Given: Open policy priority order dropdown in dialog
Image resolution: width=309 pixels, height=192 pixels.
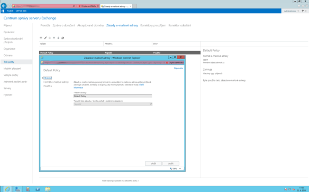Looking at the screenshot, I should click(x=113, y=104).
